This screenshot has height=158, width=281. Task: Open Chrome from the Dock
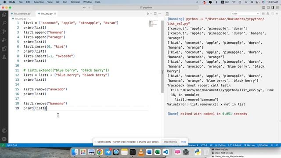[100, 152]
